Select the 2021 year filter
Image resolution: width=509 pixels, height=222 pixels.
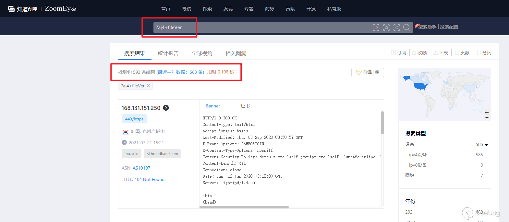point(410,212)
